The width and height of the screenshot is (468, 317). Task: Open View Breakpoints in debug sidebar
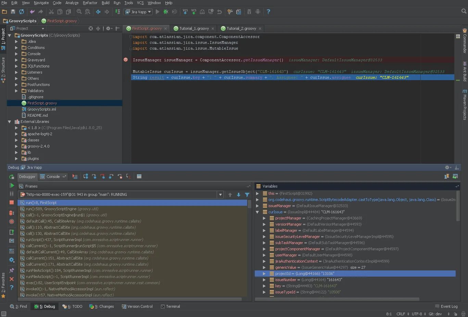coord(12,213)
